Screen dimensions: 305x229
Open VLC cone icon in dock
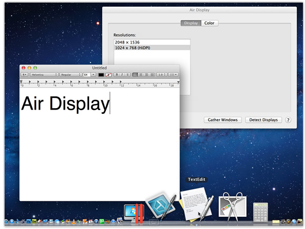click(x=74, y=222)
